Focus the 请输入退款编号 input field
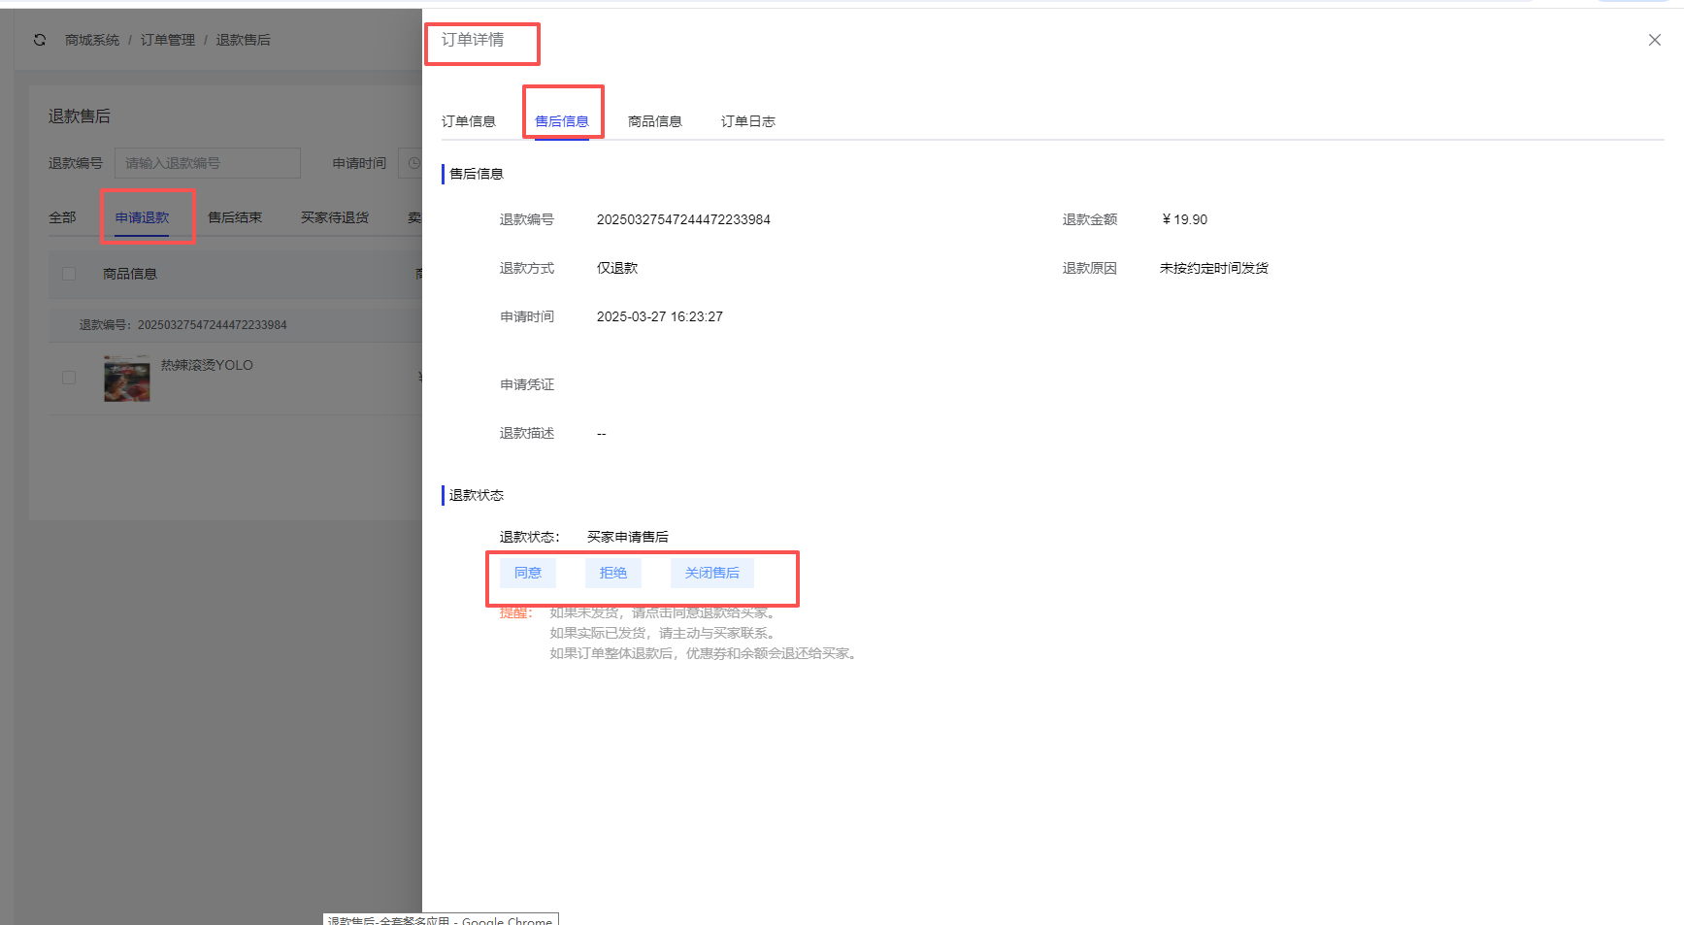This screenshot has width=1684, height=925. point(208,163)
